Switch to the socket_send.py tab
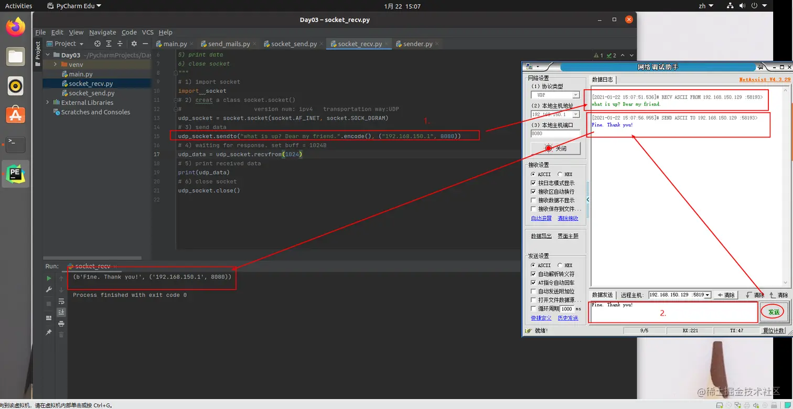 [x=290, y=44]
